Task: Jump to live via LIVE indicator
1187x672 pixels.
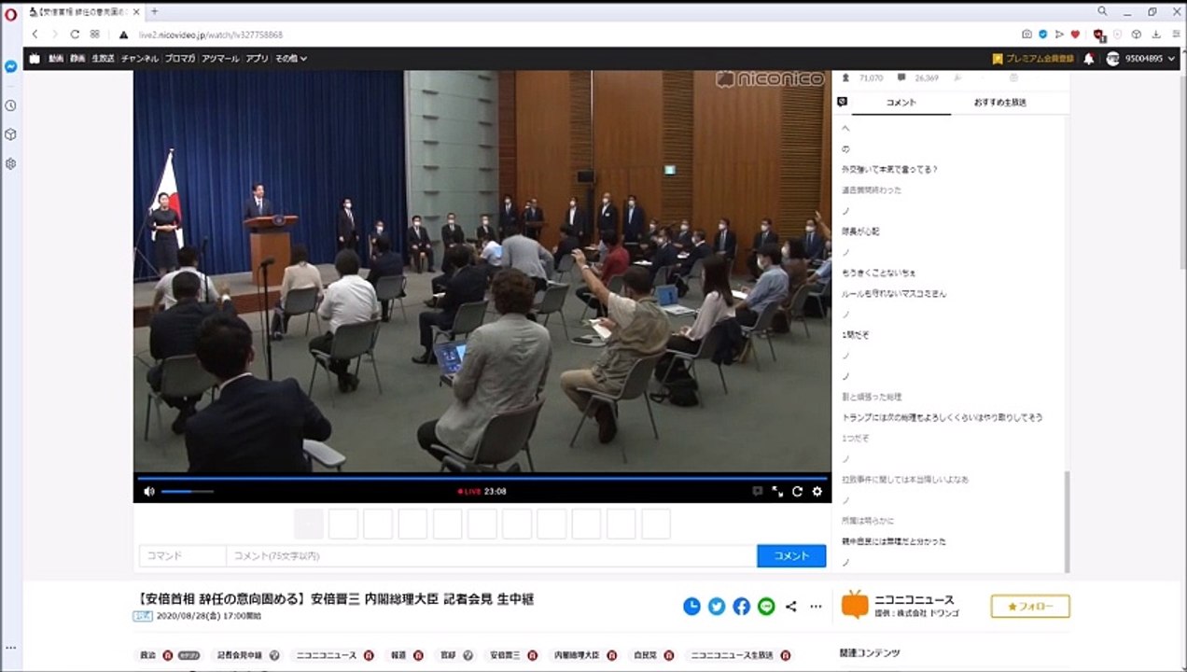Action: (x=468, y=491)
